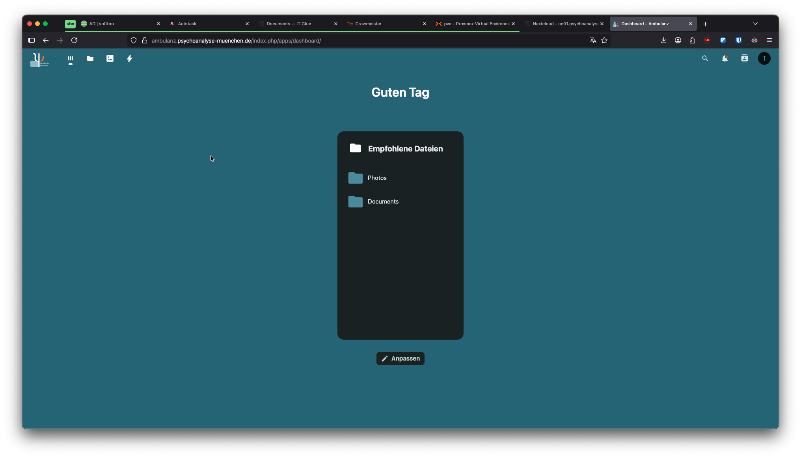Open the notifications bell
Screen dimensions: 801x458
pos(725,58)
